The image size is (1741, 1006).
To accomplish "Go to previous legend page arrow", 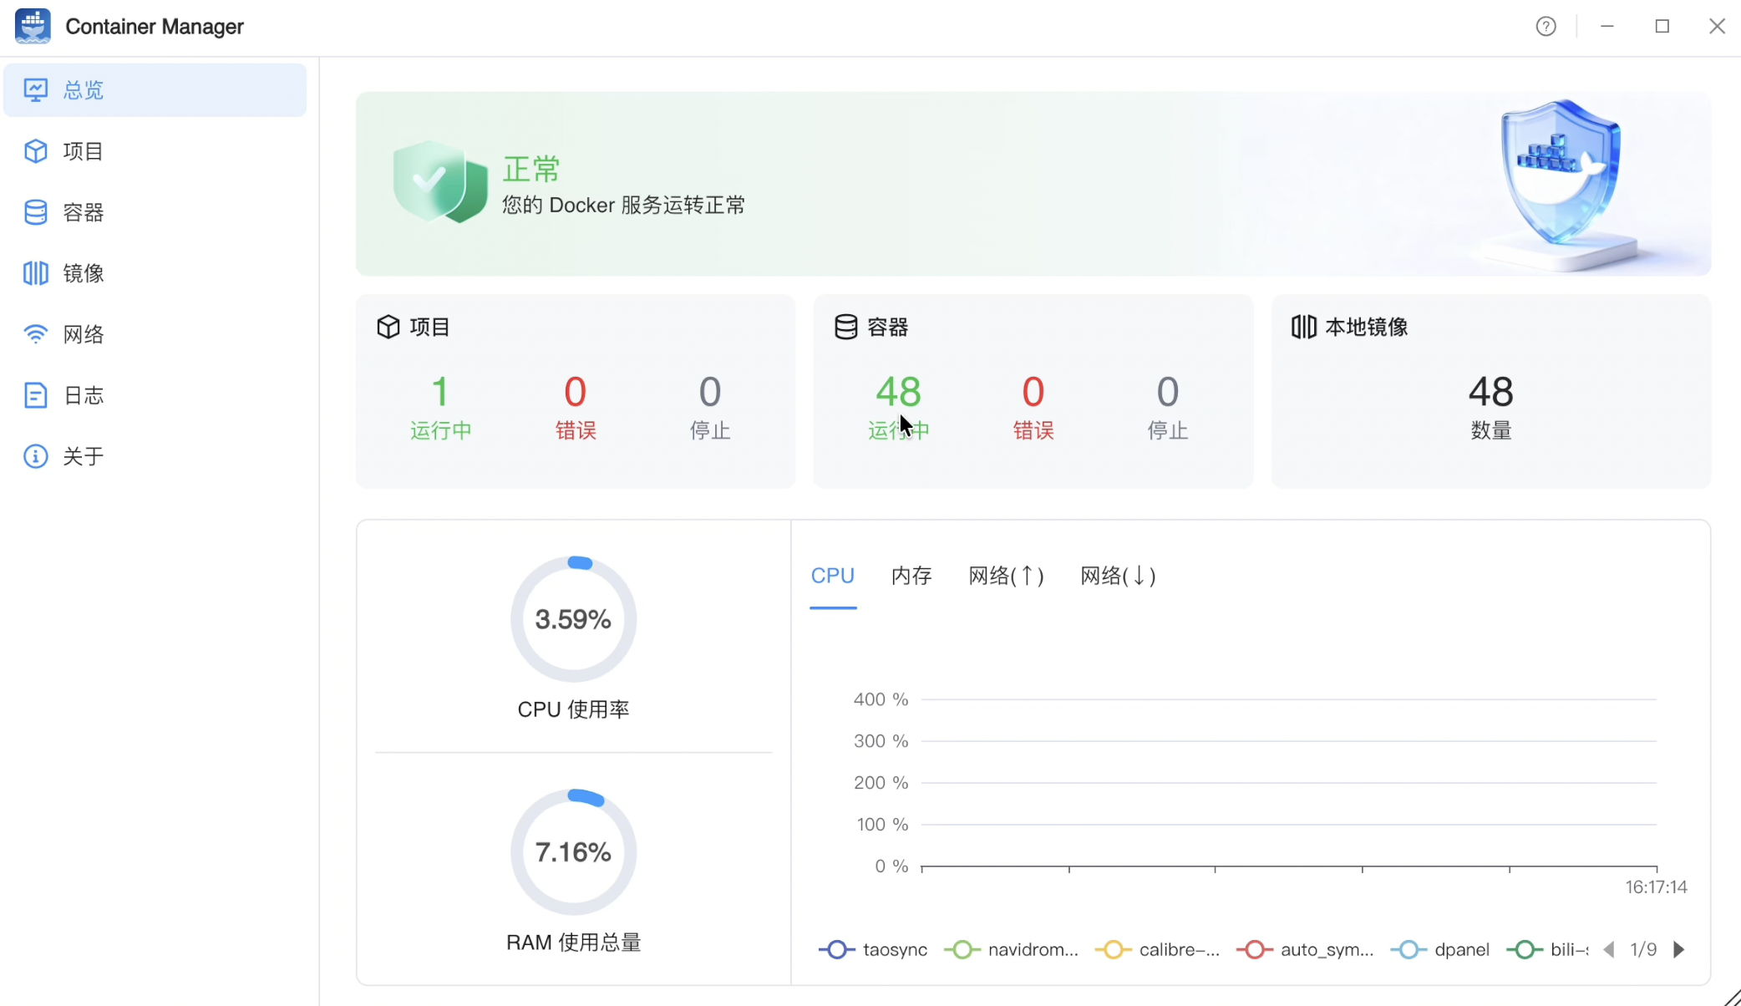I will point(1609,950).
